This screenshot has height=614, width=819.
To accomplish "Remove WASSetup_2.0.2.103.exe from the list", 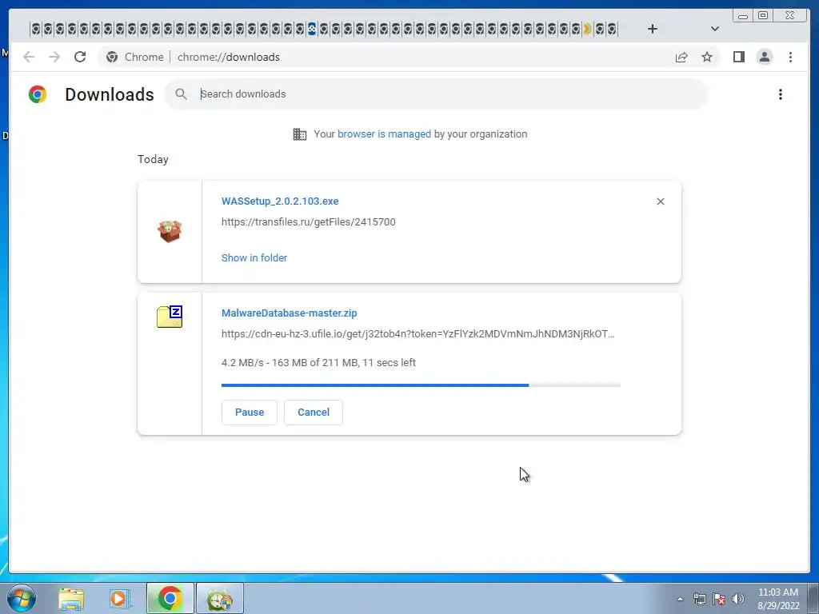I will pos(660,201).
